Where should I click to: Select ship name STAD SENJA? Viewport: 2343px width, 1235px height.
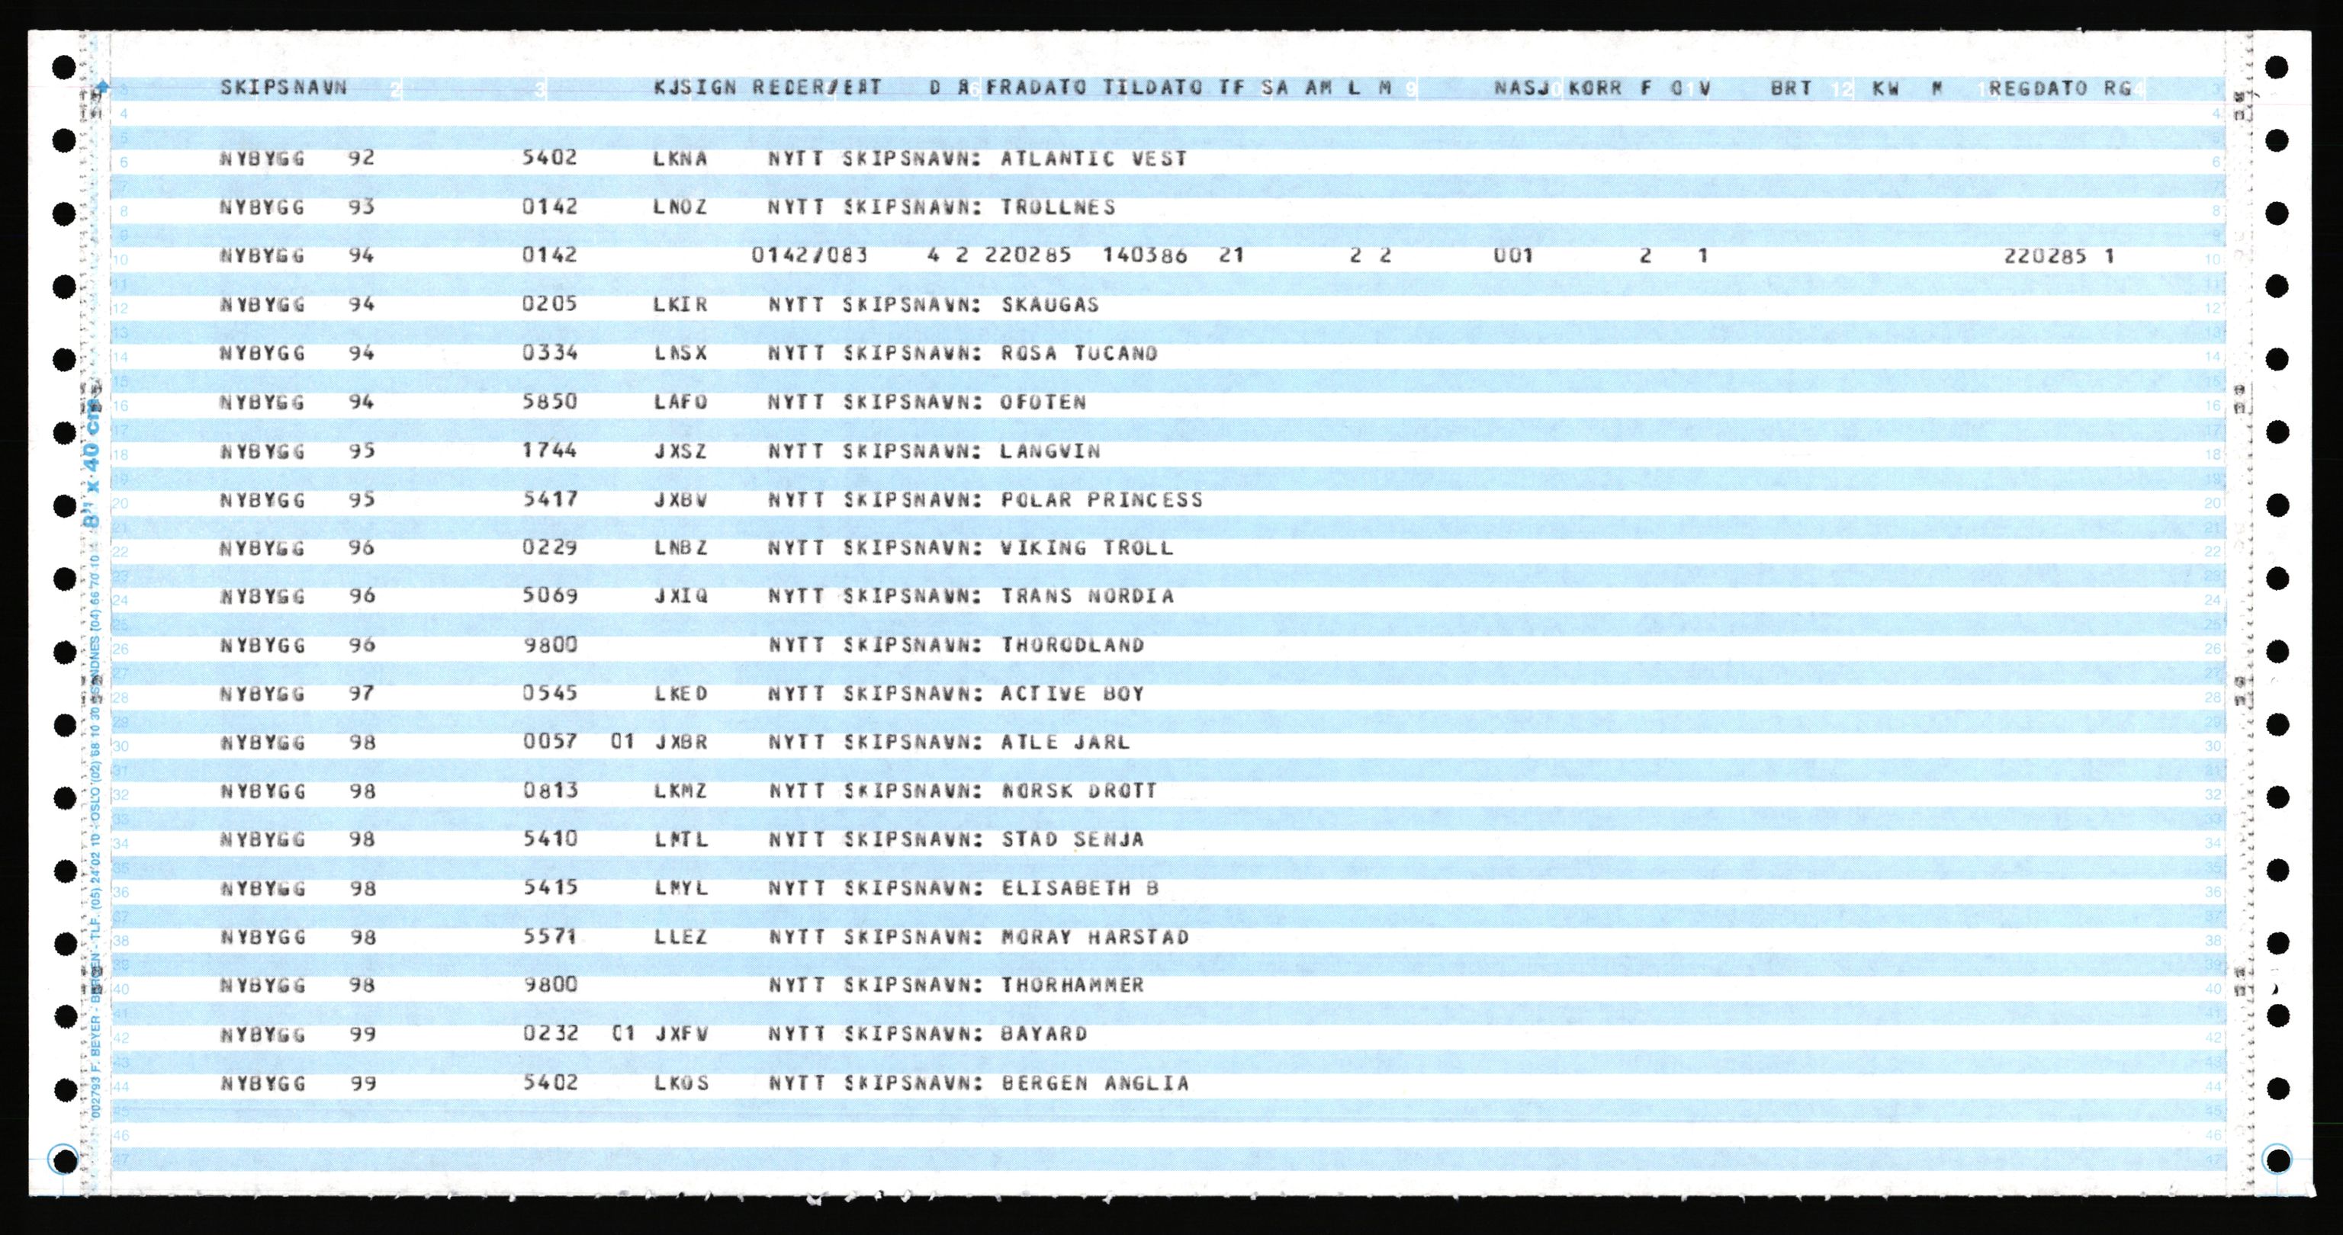tap(1073, 839)
